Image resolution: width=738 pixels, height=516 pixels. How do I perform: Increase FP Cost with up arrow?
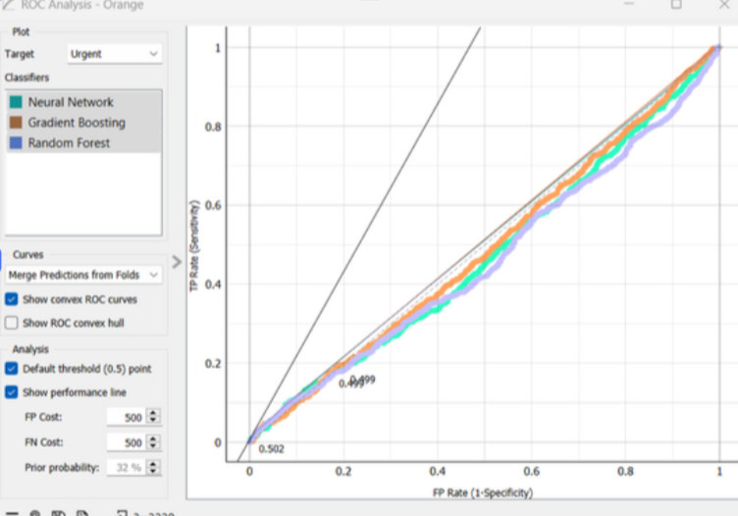[153, 413]
